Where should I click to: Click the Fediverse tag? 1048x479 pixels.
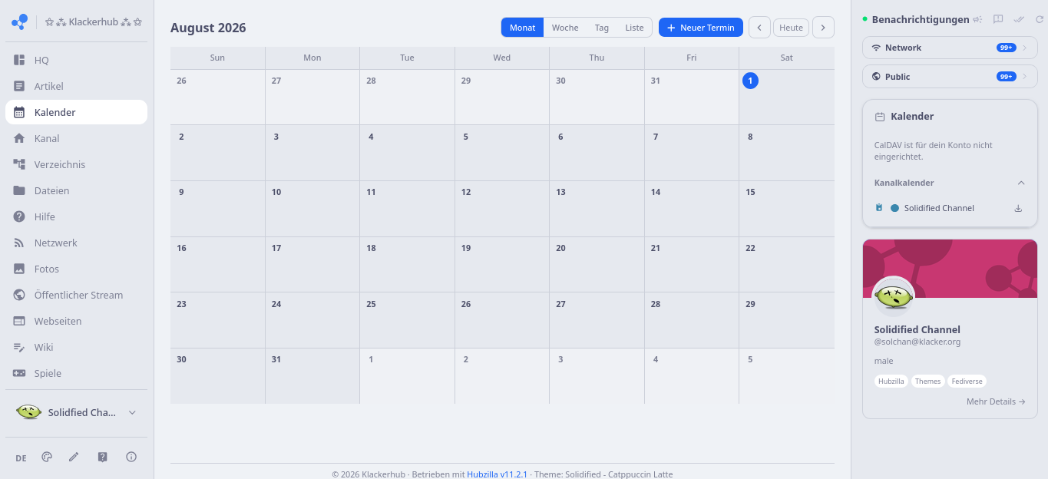(x=967, y=381)
